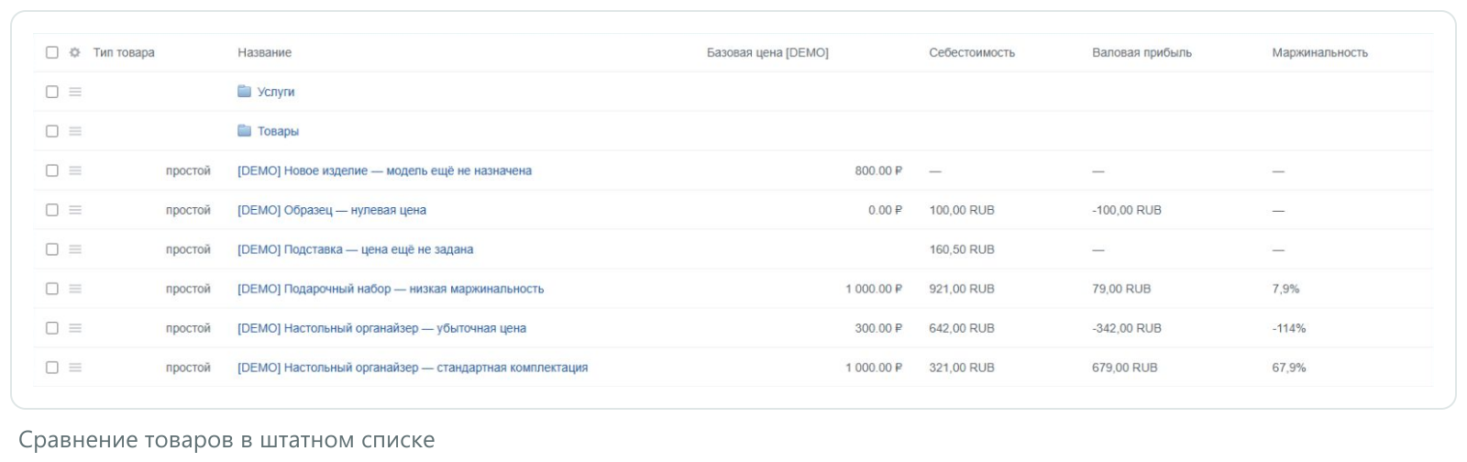Check the Образец нулевая цена row checkbox
The height and width of the screenshot is (462, 1467).
52,210
